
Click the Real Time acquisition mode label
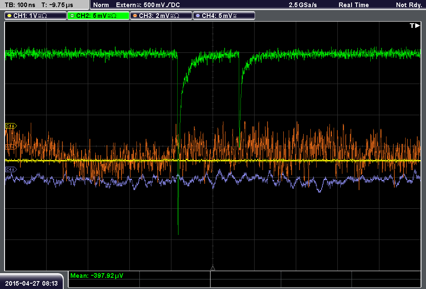354,5
